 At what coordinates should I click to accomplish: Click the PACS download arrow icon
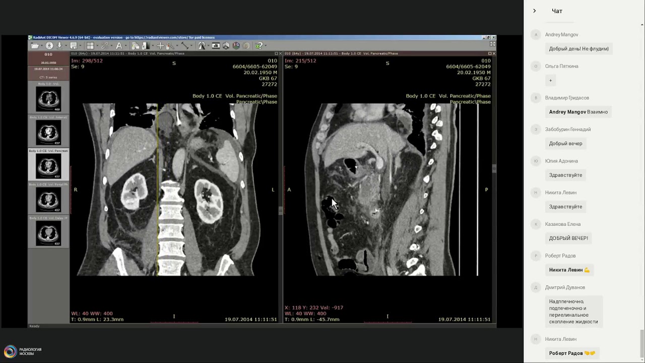point(59,45)
